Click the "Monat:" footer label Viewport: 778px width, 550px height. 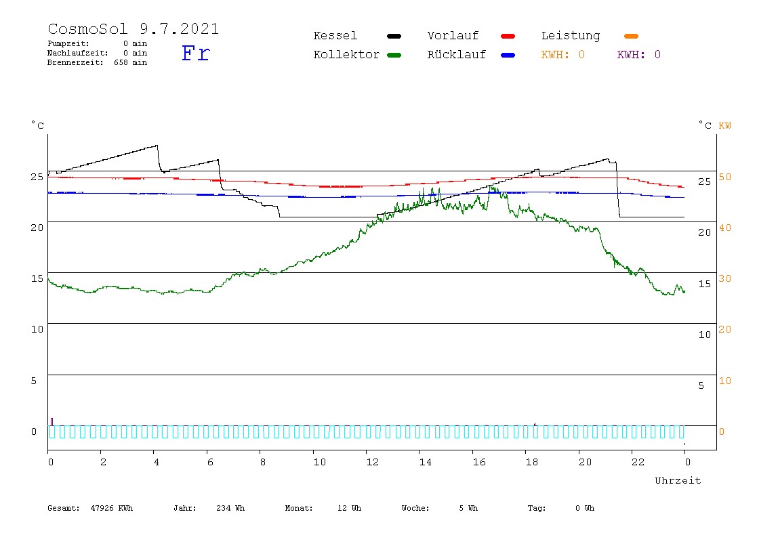point(299,508)
